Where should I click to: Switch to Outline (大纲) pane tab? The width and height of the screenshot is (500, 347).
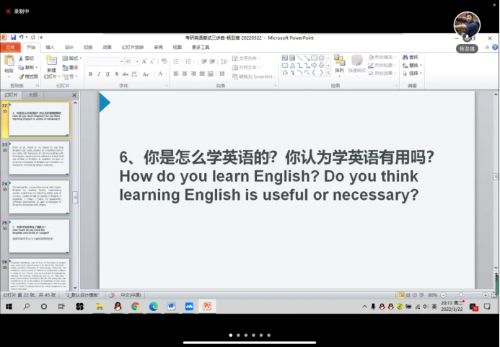(x=32, y=95)
